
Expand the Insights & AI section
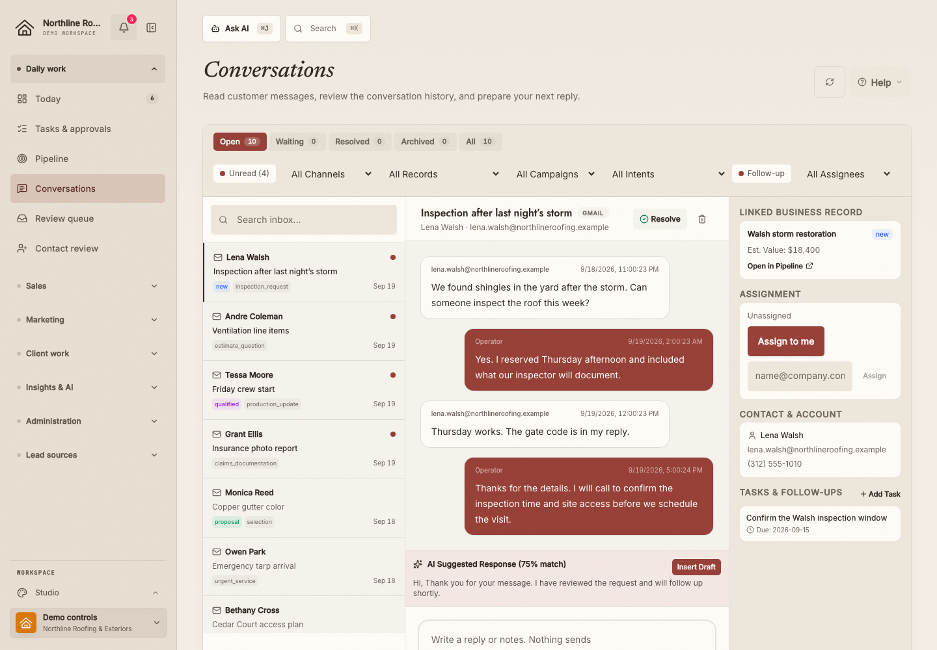[x=88, y=387]
